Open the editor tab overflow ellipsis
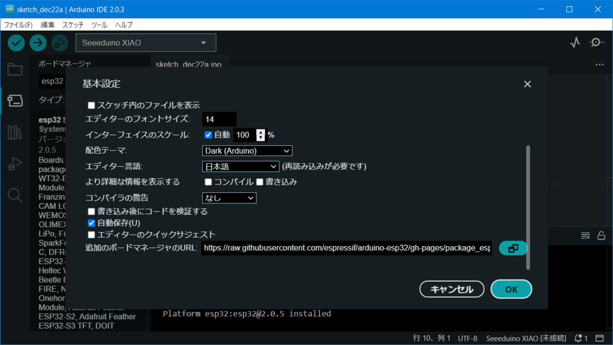Viewport: 613px width, 345px height. [600, 65]
